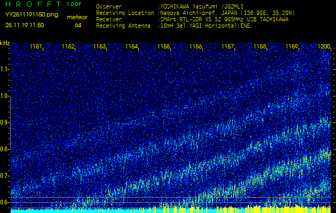This screenshot has height=213, width=336.
Task: Click the 0.6 frequency axis label
Action: point(4,202)
